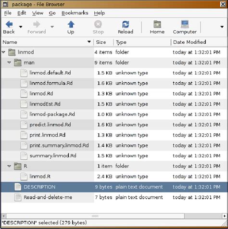Click the scroll left arrow

click(4, 216)
